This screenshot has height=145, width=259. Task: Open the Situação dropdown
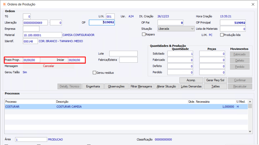click(x=176, y=29)
